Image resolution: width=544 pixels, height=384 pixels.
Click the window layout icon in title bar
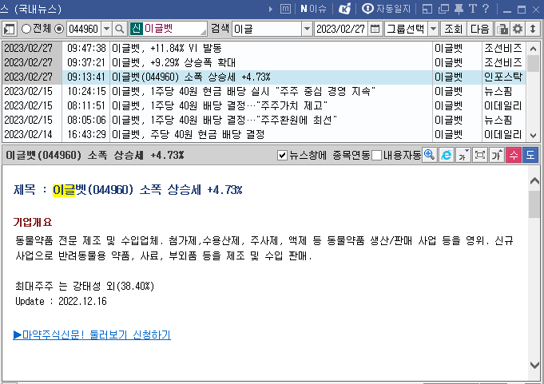click(x=427, y=9)
